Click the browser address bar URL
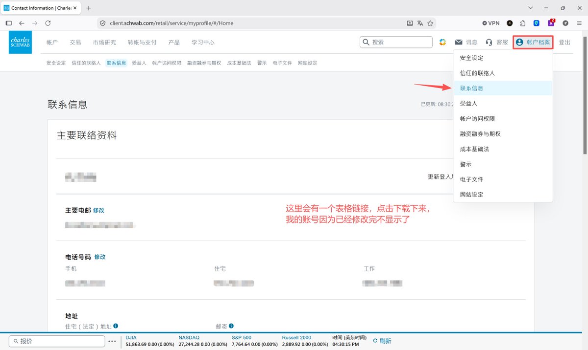 [x=171, y=23]
